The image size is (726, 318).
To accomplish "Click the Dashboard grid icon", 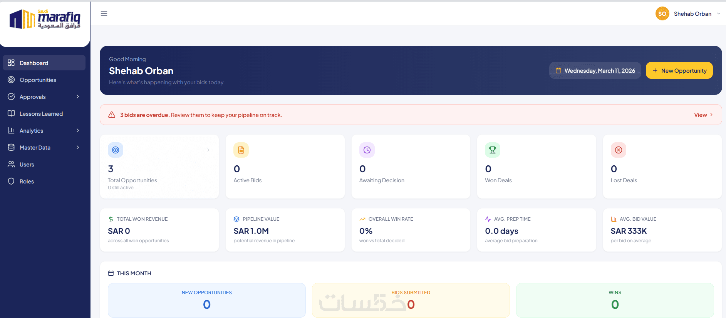I will pyautogui.click(x=11, y=63).
